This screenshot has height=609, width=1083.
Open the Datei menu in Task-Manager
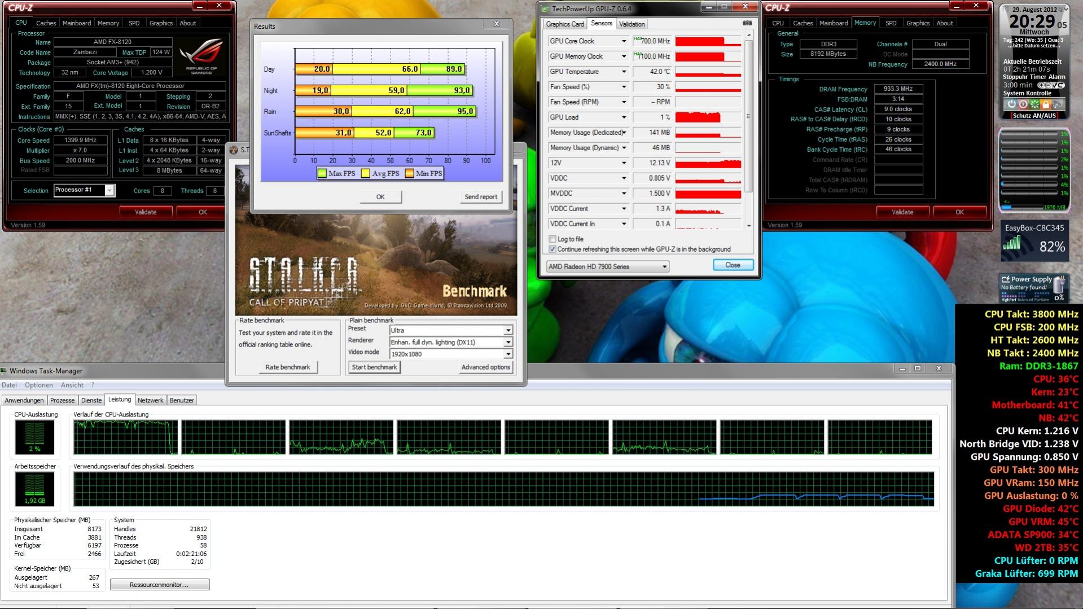[x=9, y=385]
